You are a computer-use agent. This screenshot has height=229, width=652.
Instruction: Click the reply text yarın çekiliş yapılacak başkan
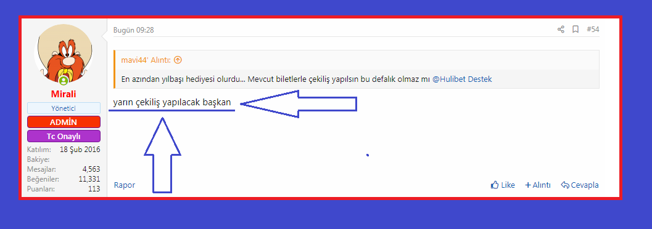(171, 103)
